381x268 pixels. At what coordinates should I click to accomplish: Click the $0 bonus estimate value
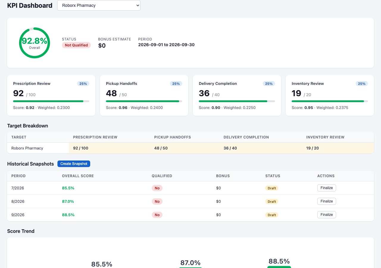pyautogui.click(x=102, y=46)
